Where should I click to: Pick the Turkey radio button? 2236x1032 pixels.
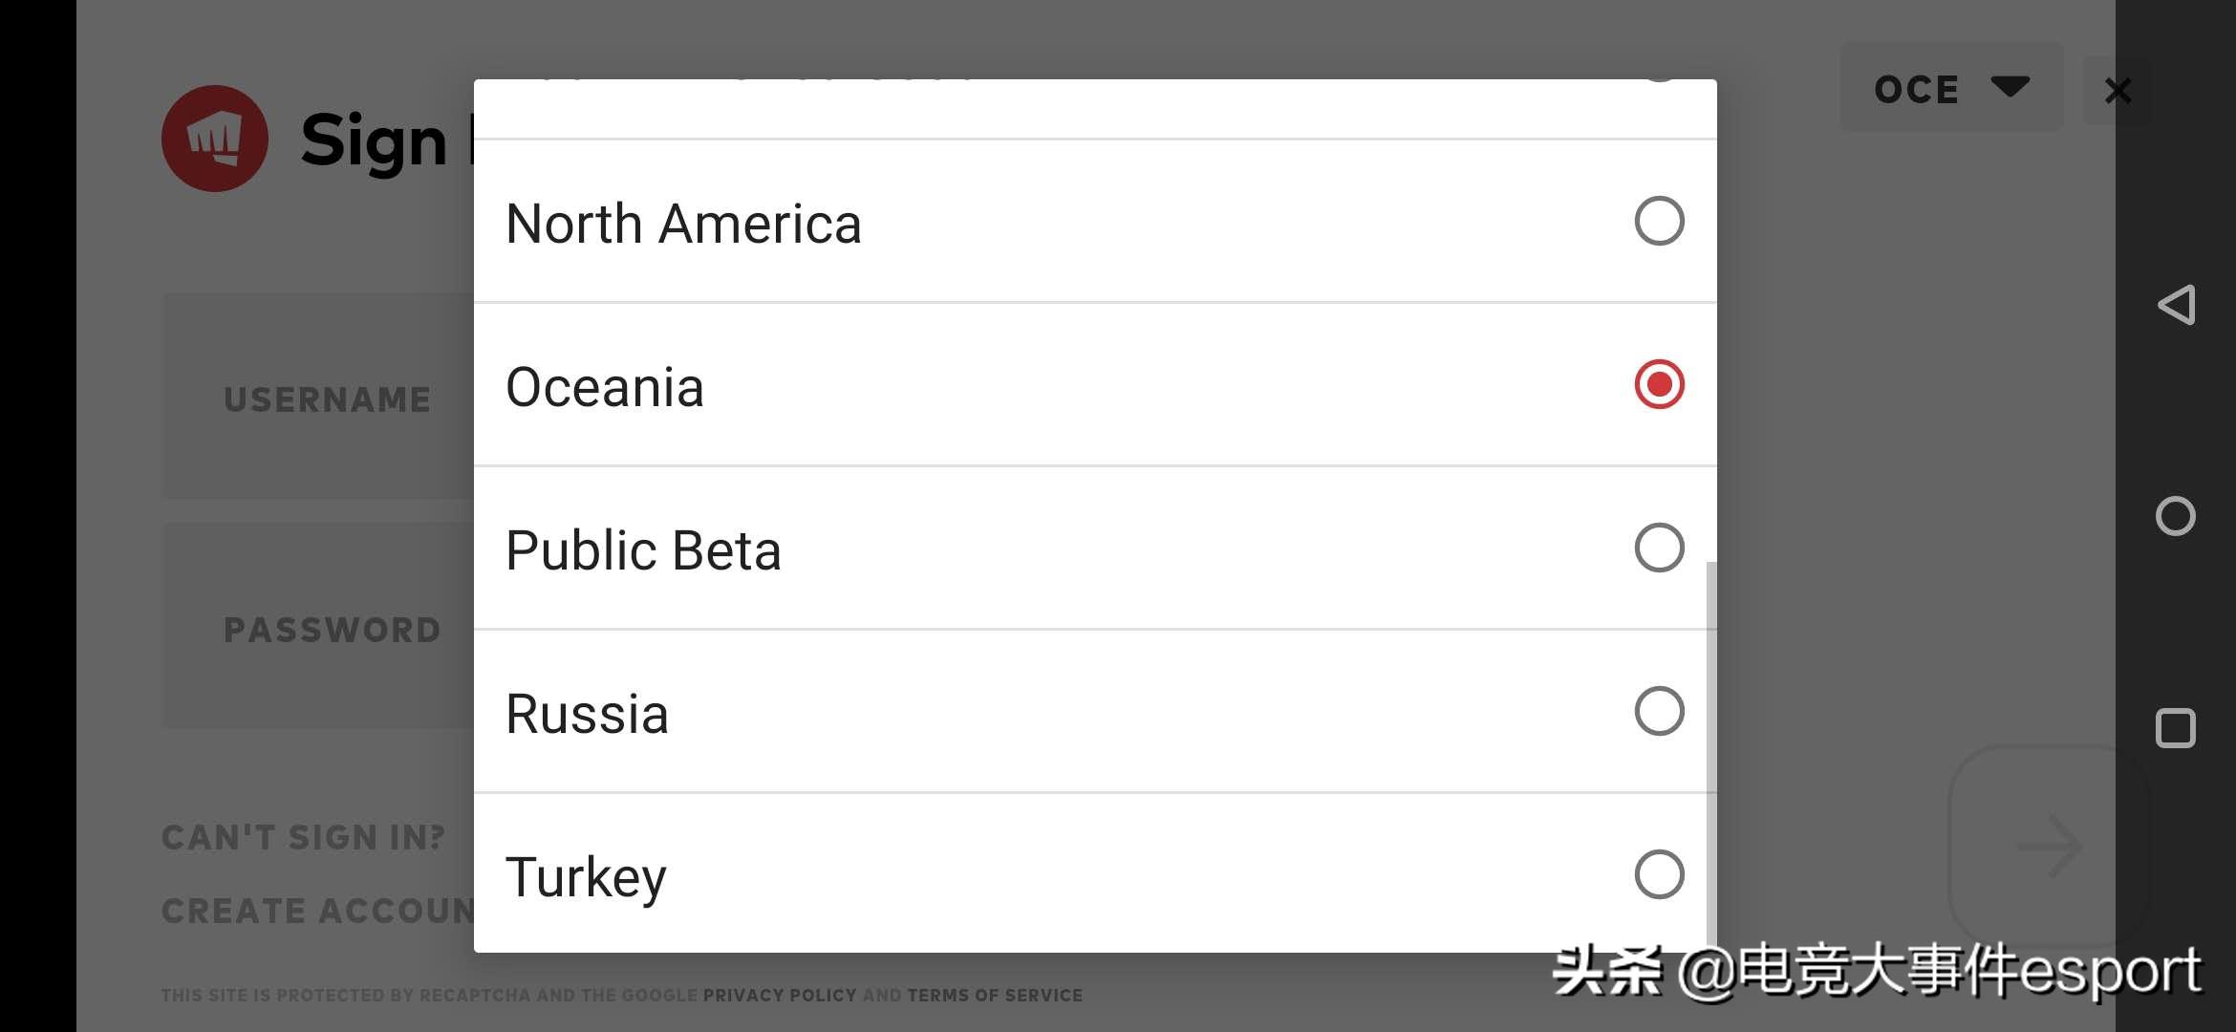(1659, 874)
